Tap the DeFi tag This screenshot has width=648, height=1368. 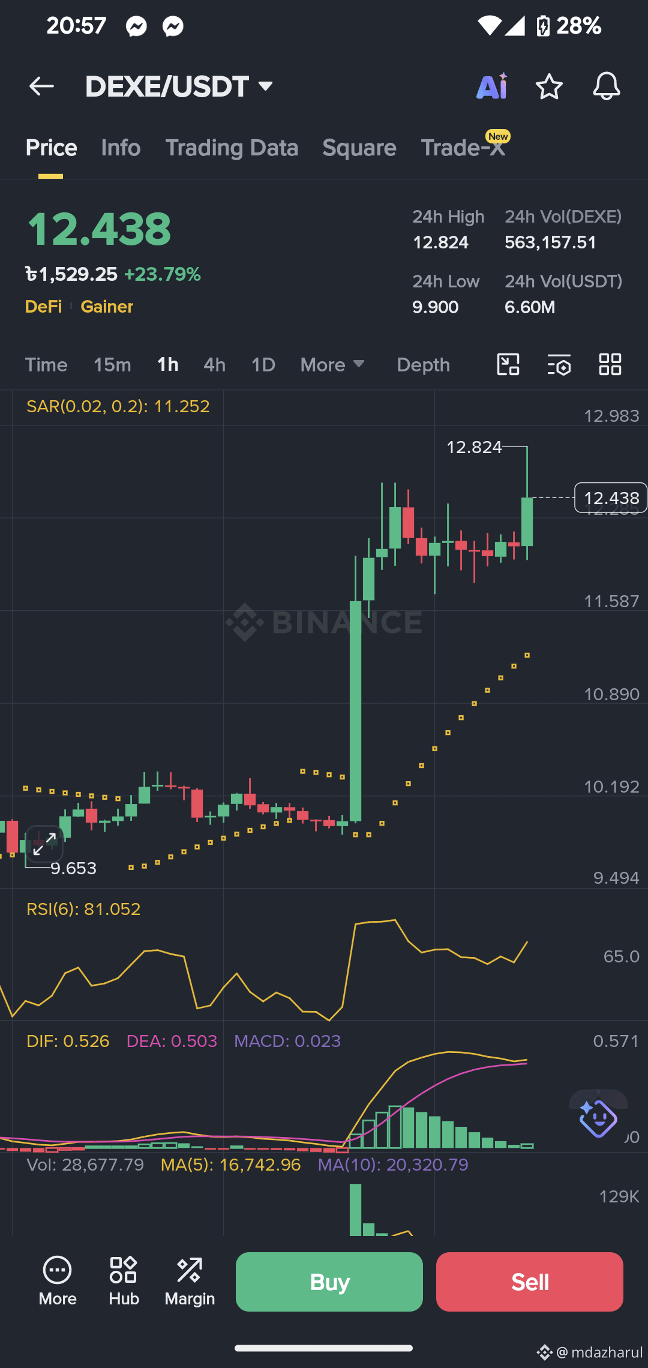click(x=43, y=307)
